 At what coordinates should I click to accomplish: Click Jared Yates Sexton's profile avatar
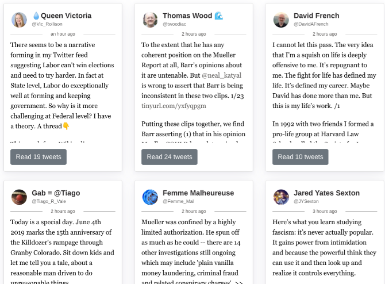[x=281, y=197]
